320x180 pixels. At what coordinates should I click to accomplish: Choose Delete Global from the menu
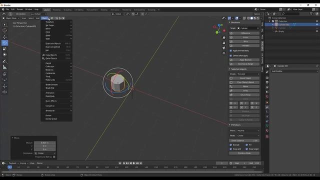pos(56,119)
